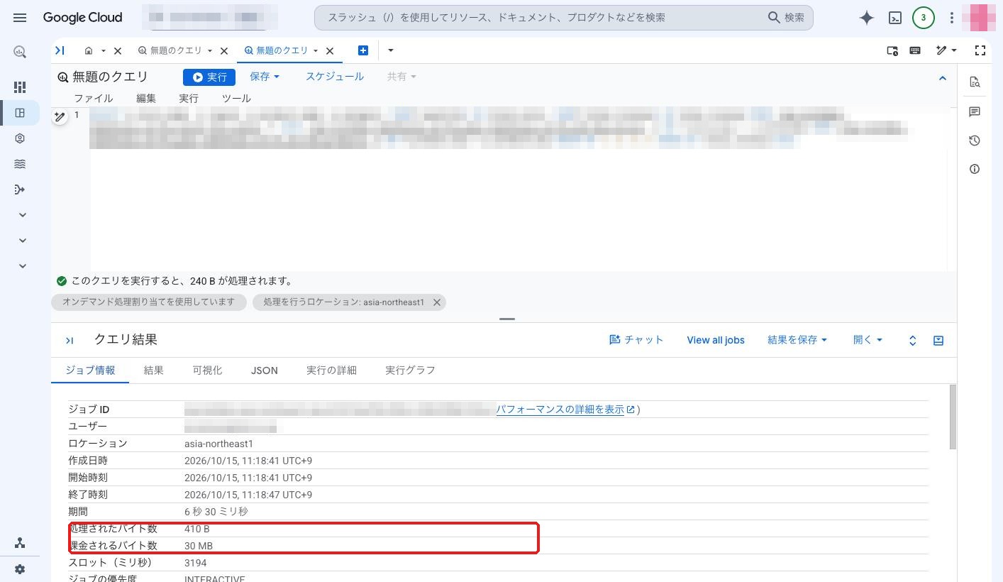Open the dropdown arrow after the new tab button
Image resolution: width=1003 pixels, height=582 pixels.
390,50
